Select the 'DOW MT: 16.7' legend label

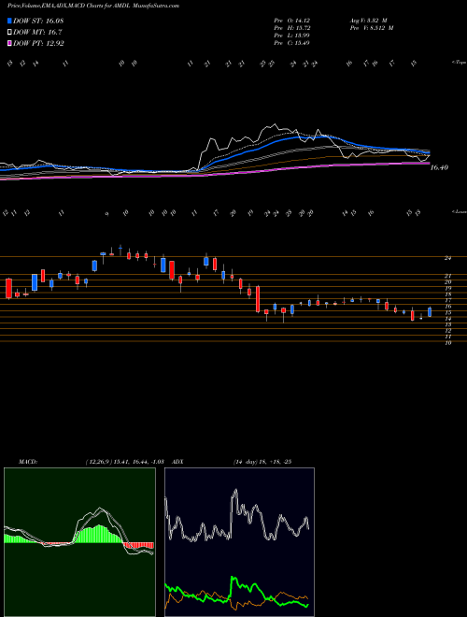click(37, 33)
